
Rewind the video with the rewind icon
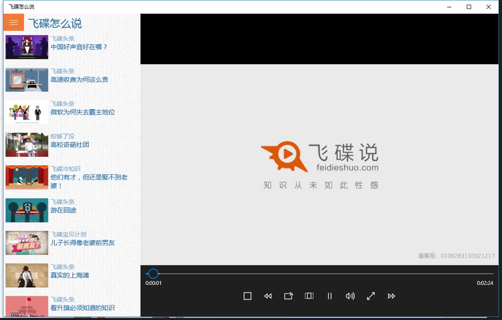[x=268, y=296]
